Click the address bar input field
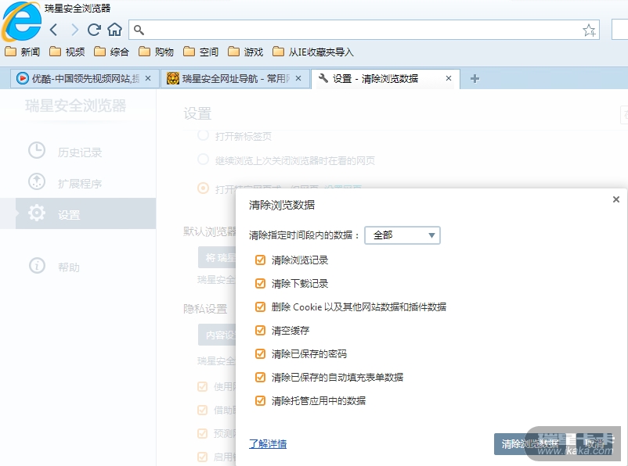Image resolution: width=628 pixels, height=466 pixels. (363, 30)
